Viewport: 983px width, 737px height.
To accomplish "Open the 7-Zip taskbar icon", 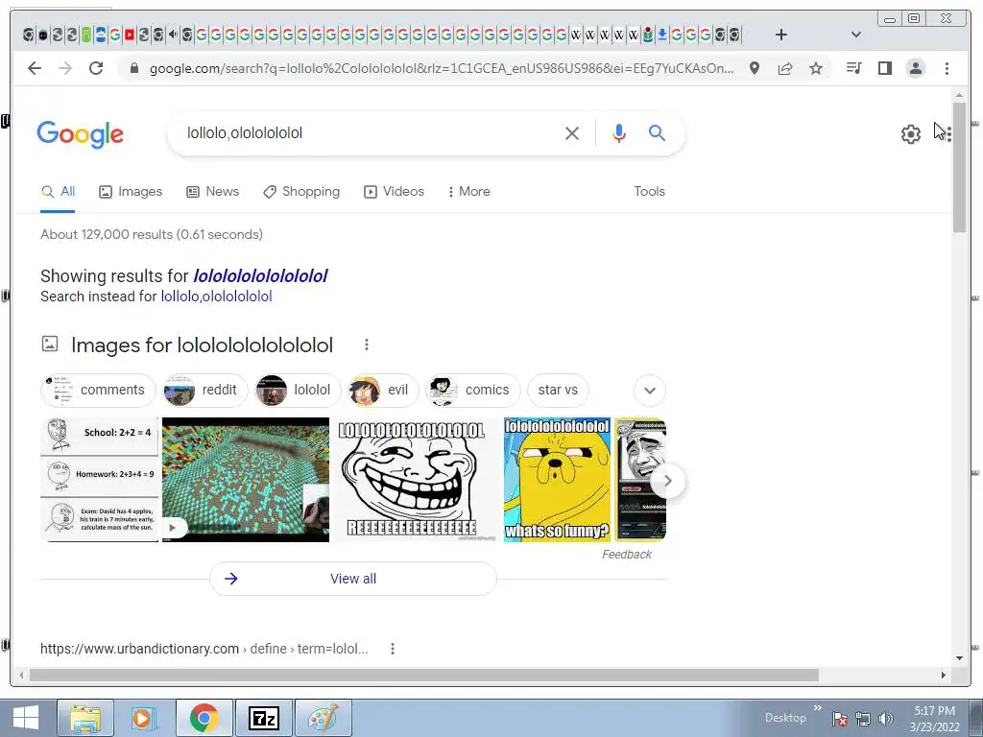I will click(x=263, y=718).
